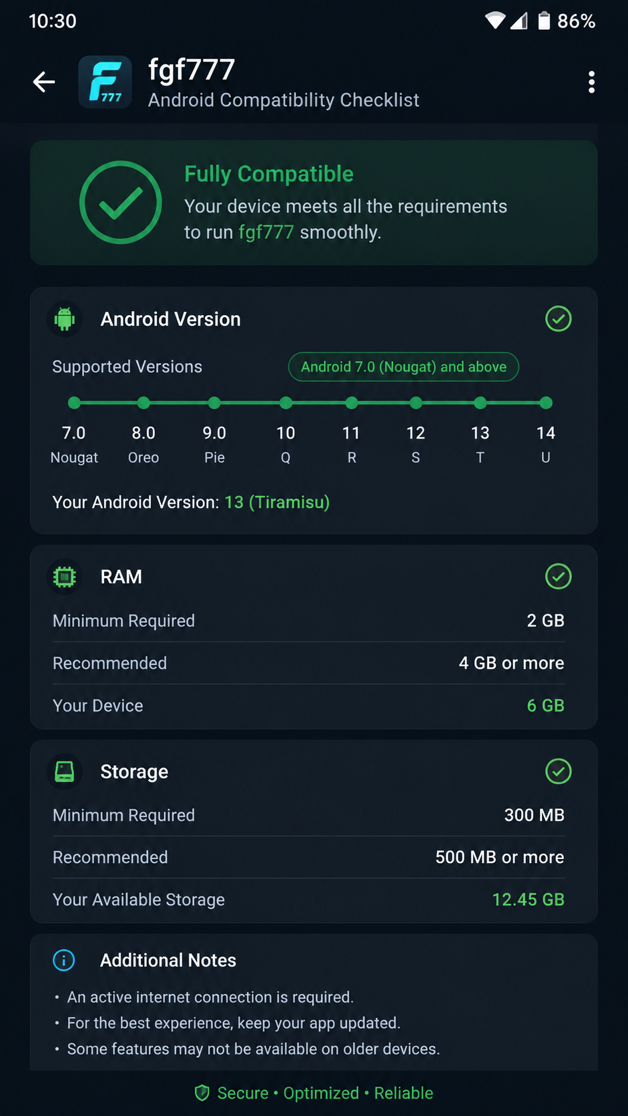Tap the older devices features note
This screenshot has height=1116, width=628.
pyautogui.click(x=254, y=1049)
